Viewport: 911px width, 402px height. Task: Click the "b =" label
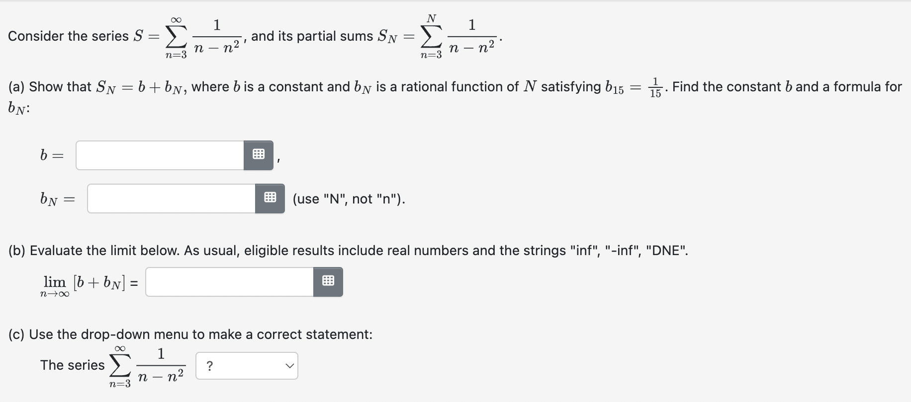click(52, 155)
